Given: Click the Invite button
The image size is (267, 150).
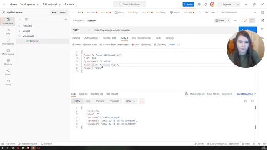Looking at the screenshot, I should tap(188, 5).
